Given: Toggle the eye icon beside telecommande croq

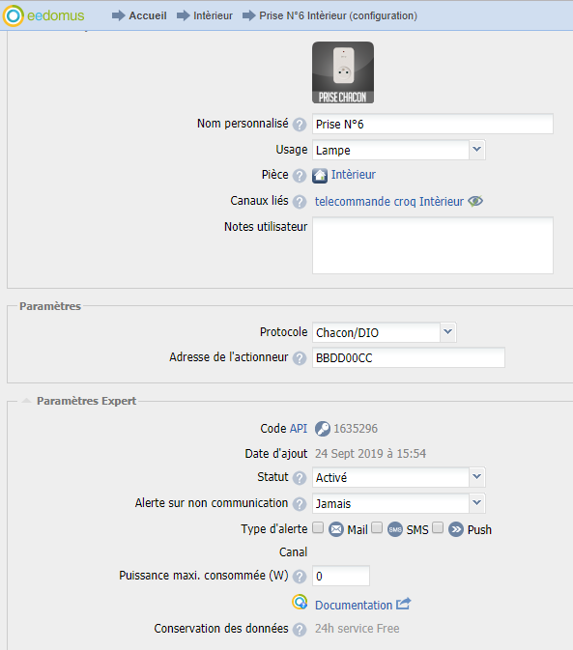Looking at the screenshot, I should [475, 202].
